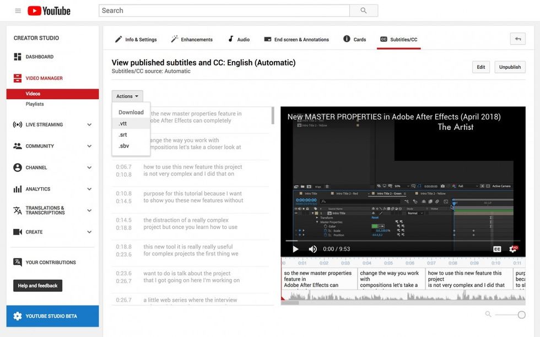Switch to the Audio tab
This screenshot has width=540, height=337.
[x=239, y=39]
